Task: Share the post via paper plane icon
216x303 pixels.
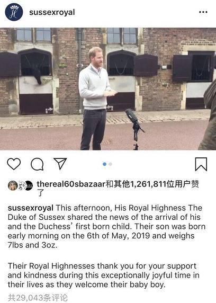Action: tap(60, 164)
